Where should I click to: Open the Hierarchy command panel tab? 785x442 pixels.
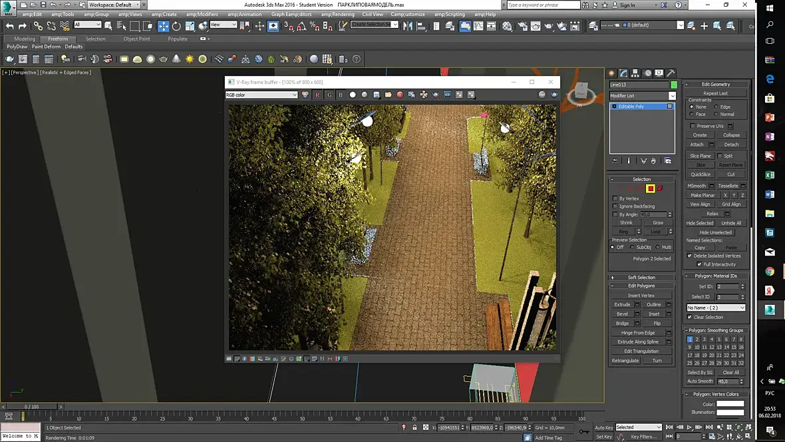coord(635,73)
